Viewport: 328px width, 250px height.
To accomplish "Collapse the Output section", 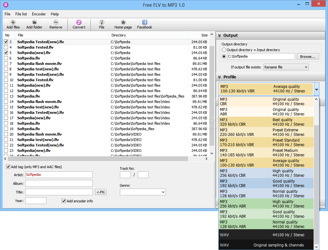I will (219, 35).
